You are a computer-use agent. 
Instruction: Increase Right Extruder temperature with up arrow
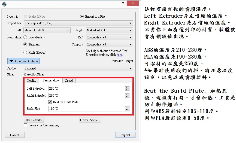click(x=127, y=95)
